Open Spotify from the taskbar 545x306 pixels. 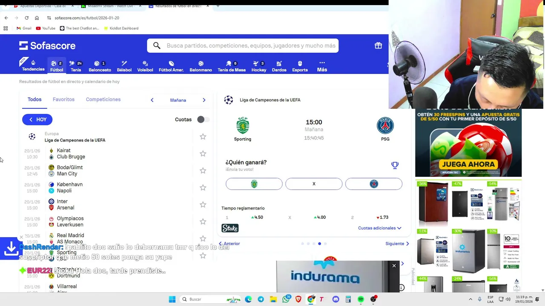pyautogui.click(x=361, y=299)
